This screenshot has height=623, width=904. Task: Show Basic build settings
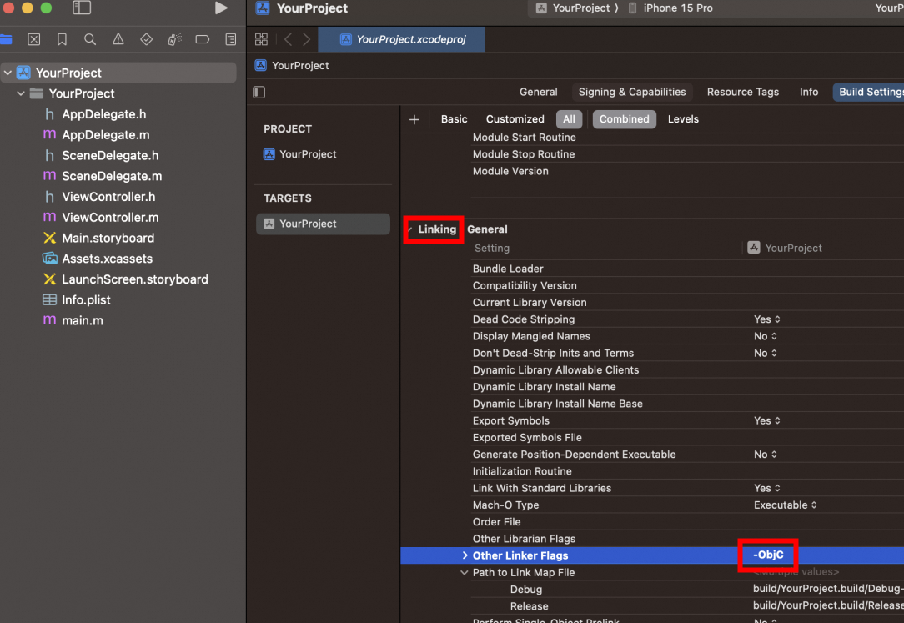pyautogui.click(x=454, y=119)
